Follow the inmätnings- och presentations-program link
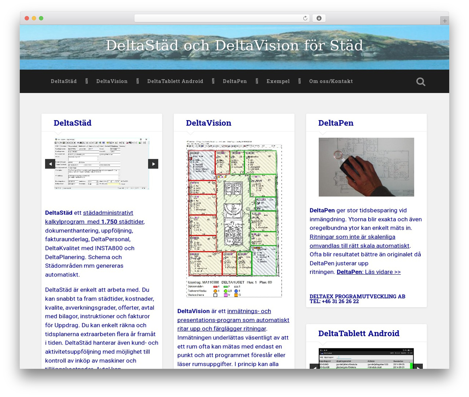The width and height of the screenshot is (469, 397). (x=233, y=320)
